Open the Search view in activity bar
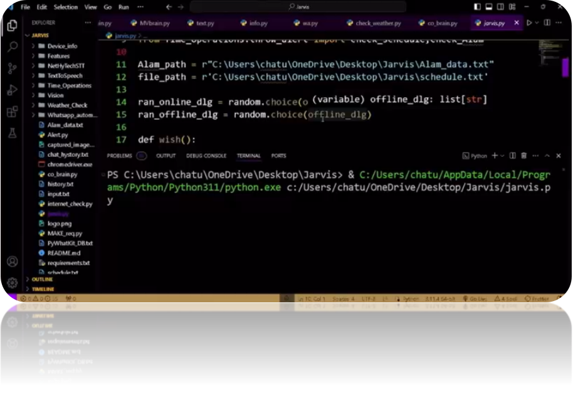Screen dimensions: 573x397 13,47
